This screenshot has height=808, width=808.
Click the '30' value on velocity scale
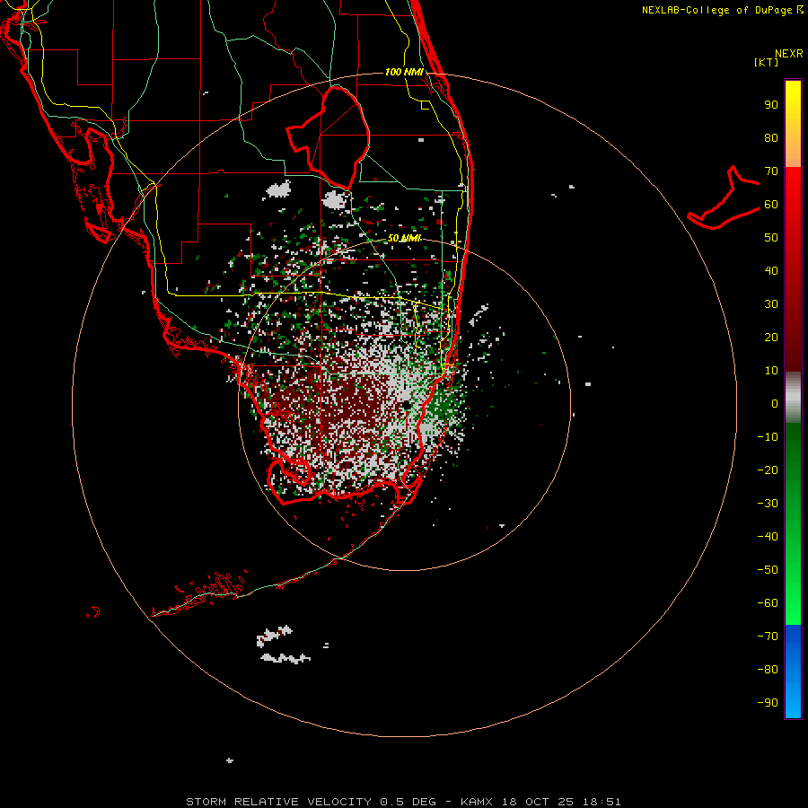coord(771,304)
